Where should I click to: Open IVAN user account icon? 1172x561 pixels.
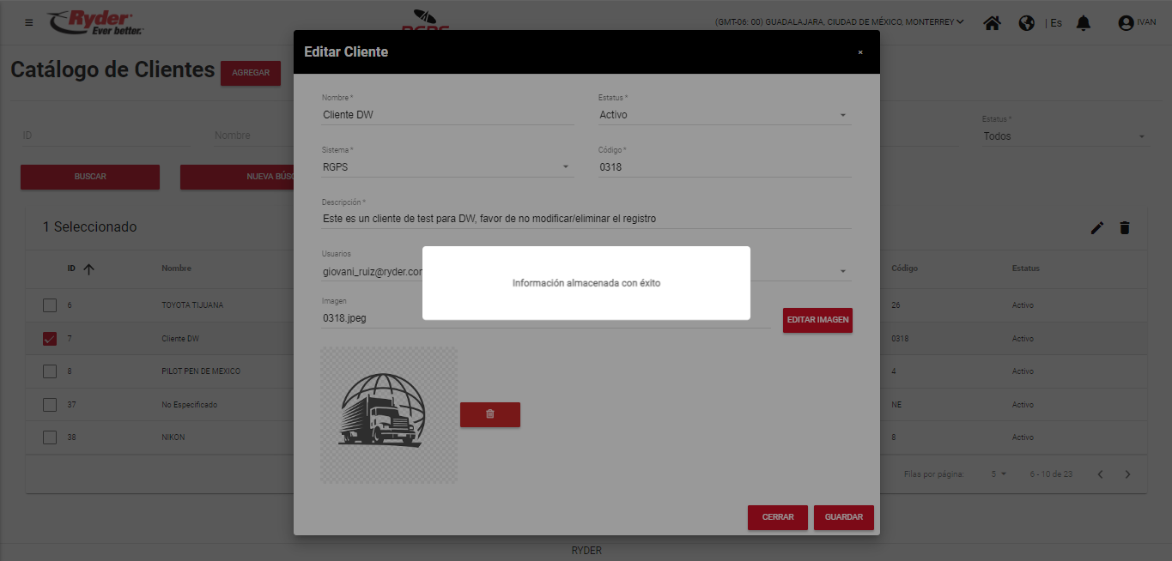(1126, 23)
